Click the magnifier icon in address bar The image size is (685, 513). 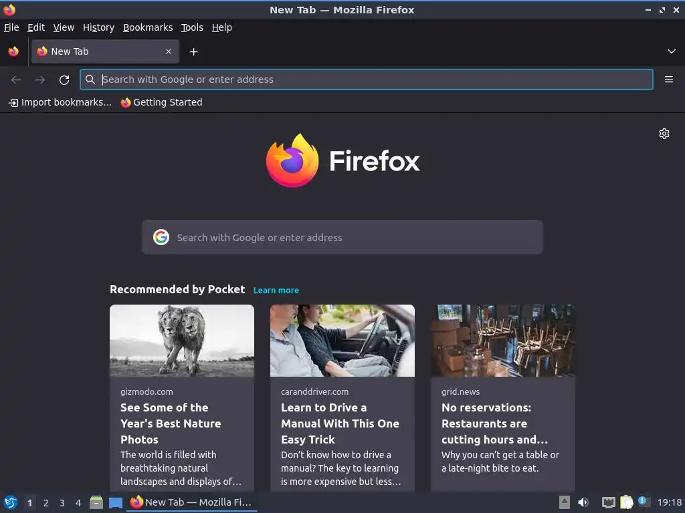point(90,79)
